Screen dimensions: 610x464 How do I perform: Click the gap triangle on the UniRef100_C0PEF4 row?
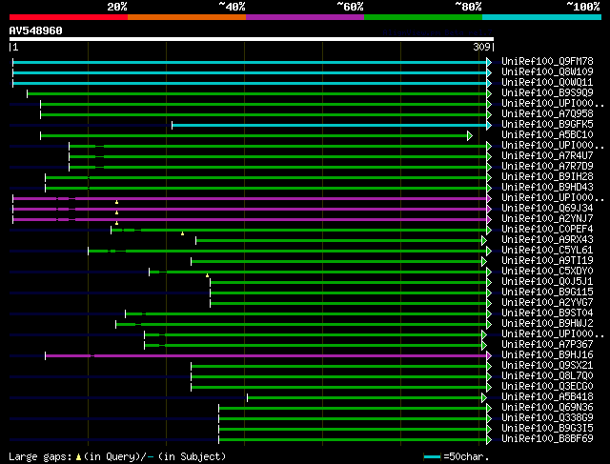tap(183, 233)
